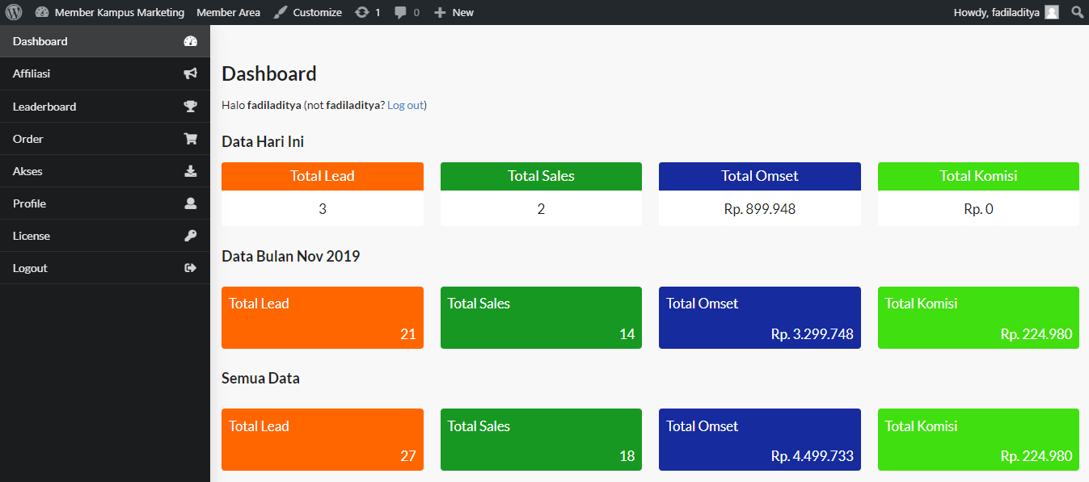The image size is (1089, 482).
Task: Click the Leaderboard trophy icon
Action: [191, 107]
